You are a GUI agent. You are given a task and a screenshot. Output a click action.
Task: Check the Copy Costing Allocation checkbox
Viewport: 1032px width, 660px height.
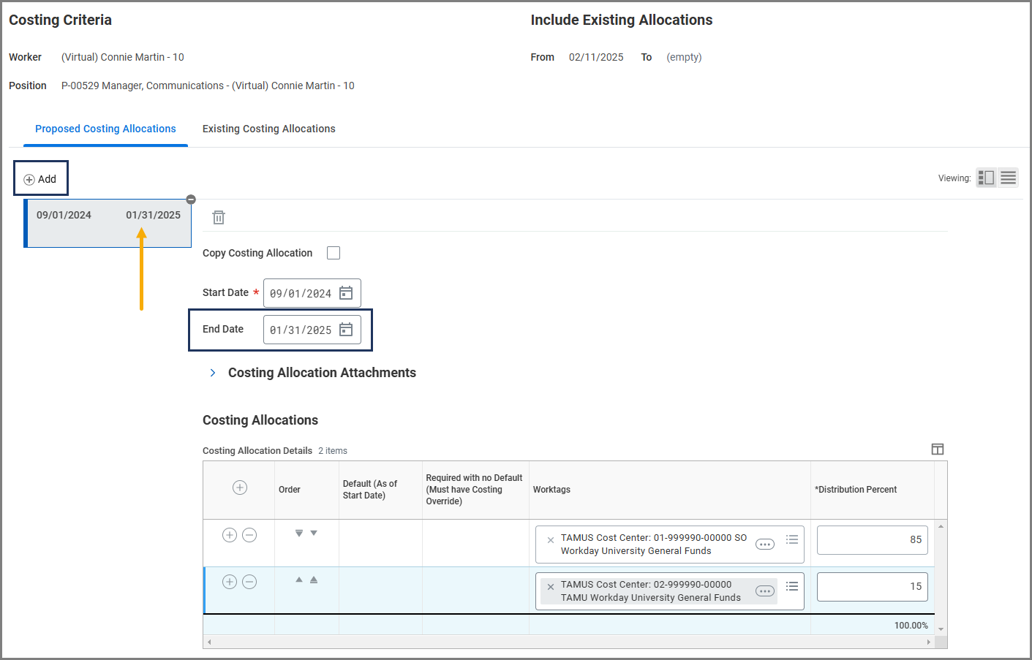[x=334, y=253]
